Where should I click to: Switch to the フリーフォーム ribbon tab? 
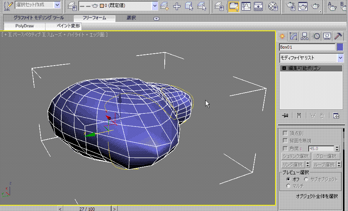94,18
